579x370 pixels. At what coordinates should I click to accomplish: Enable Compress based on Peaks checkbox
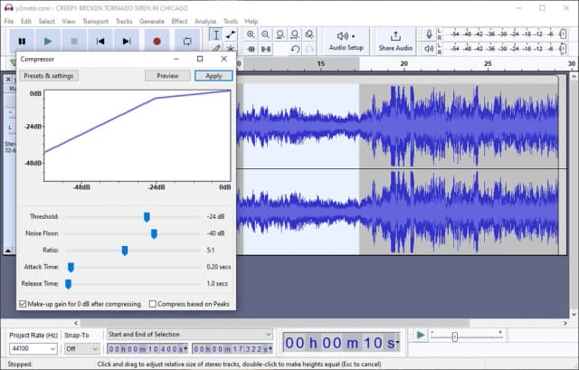click(x=152, y=304)
